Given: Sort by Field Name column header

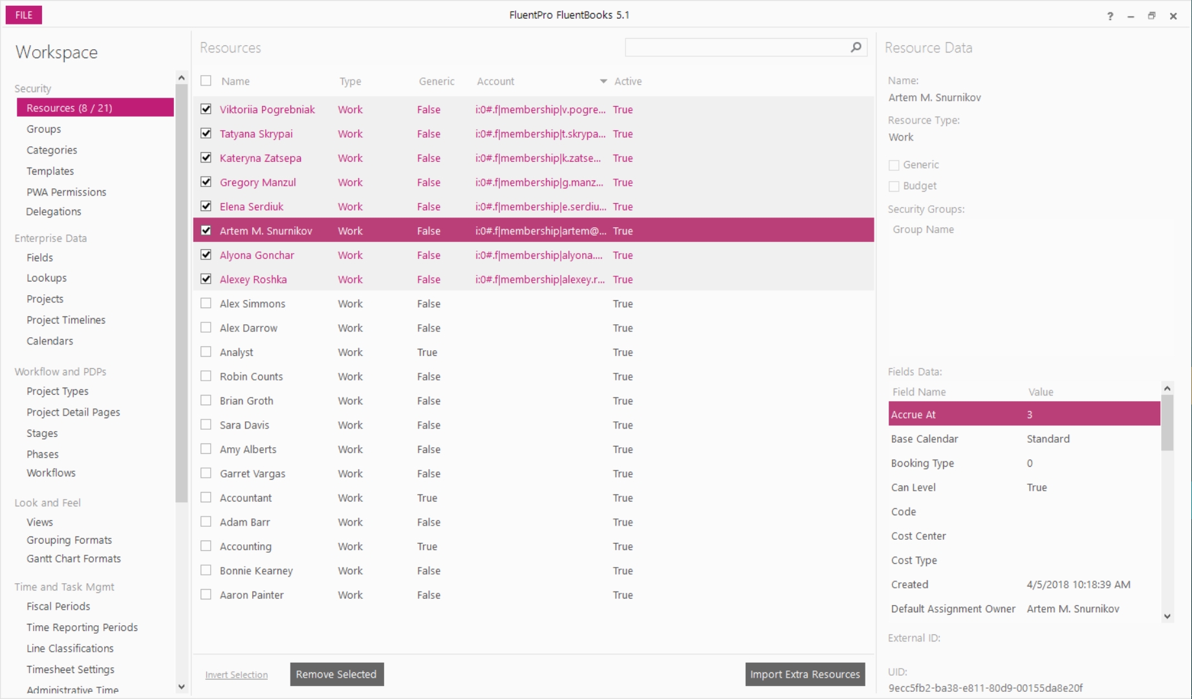Looking at the screenshot, I should click(x=919, y=392).
